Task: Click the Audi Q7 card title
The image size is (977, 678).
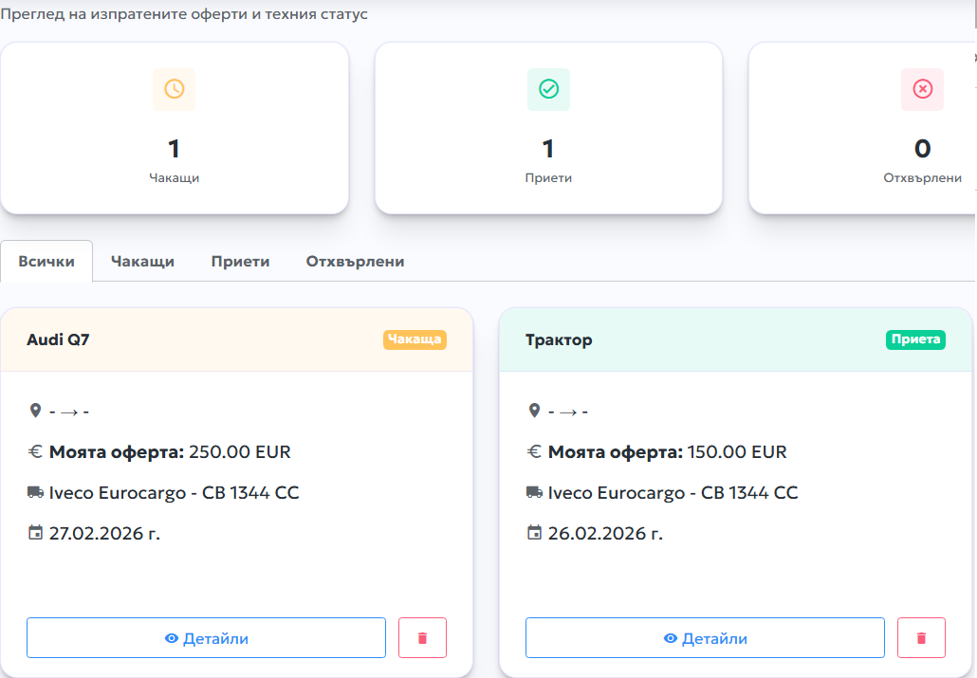Action: 58,339
